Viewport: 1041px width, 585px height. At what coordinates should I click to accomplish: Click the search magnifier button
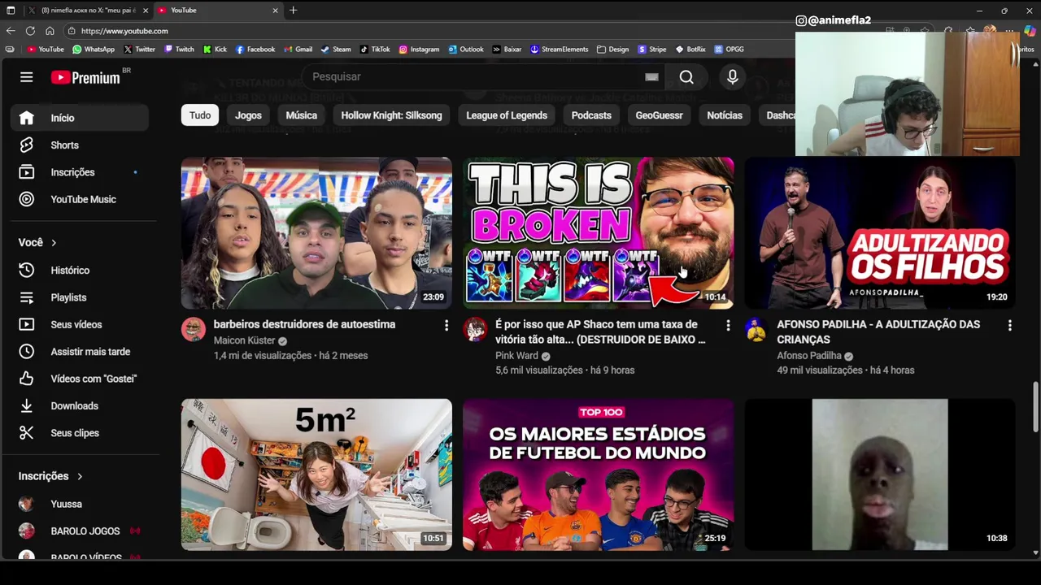[x=686, y=76]
